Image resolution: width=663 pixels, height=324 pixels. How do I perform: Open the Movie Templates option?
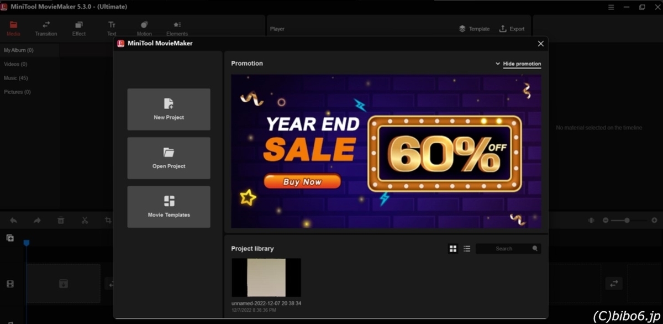pos(169,207)
